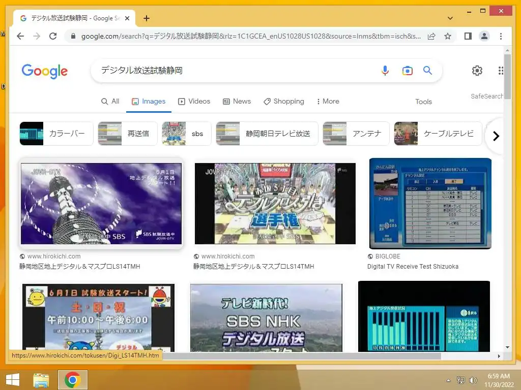Share this page from the address bar
The width and height of the screenshot is (521, 390).
[x=431, y=36]
